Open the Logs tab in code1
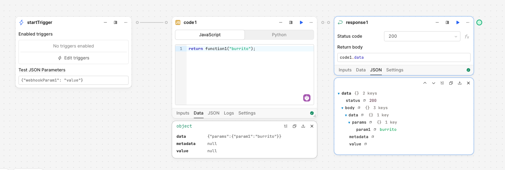The width and height of the screenshot is (505, 170). [x=229, y=113]
